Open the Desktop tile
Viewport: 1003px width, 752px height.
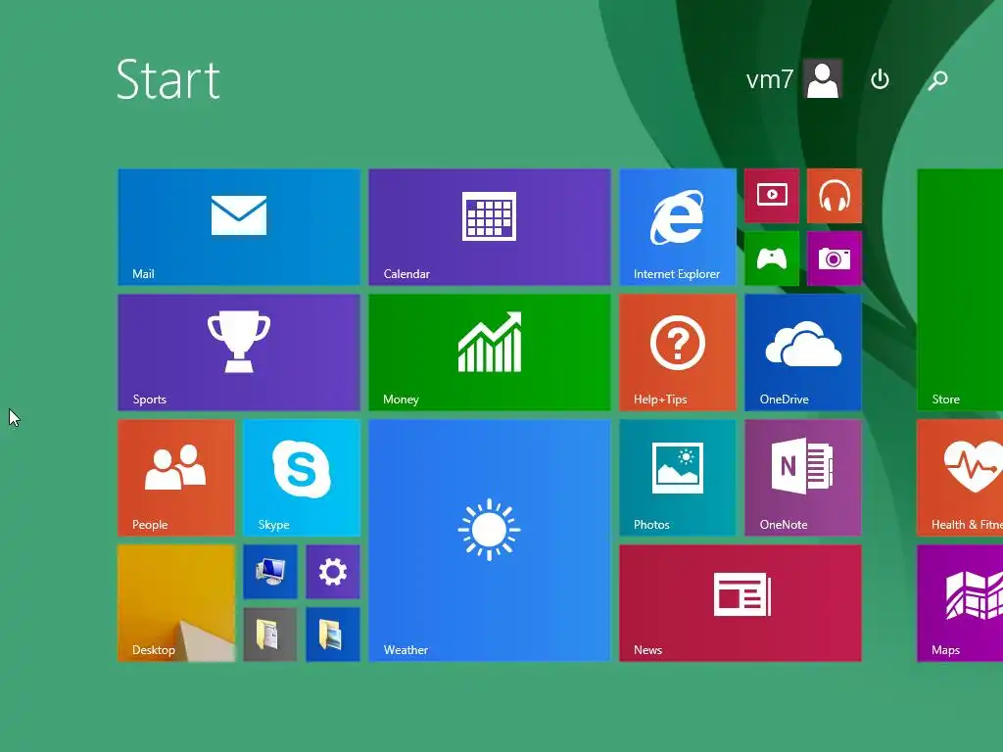coord(176,603)
